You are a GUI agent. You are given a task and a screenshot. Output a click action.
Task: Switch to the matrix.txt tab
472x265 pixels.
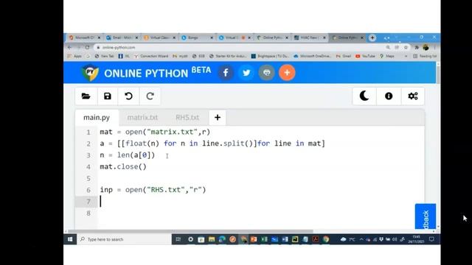(142, 118)
